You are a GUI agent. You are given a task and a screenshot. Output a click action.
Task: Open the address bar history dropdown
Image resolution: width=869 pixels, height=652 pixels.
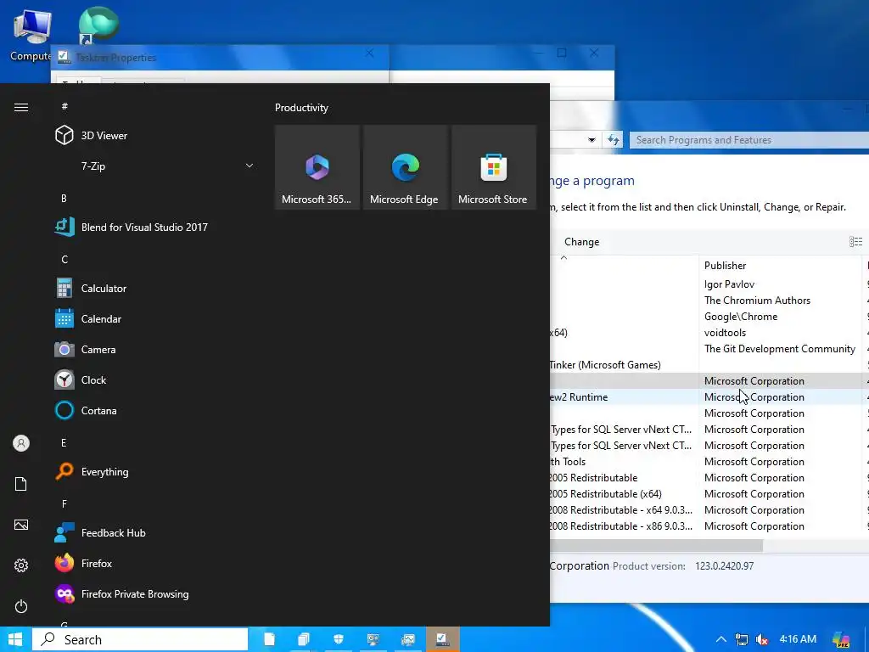tap(591, 140)
